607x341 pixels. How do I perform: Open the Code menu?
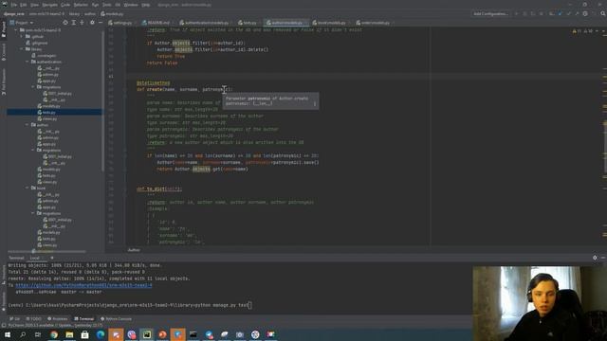click(65, 5)
